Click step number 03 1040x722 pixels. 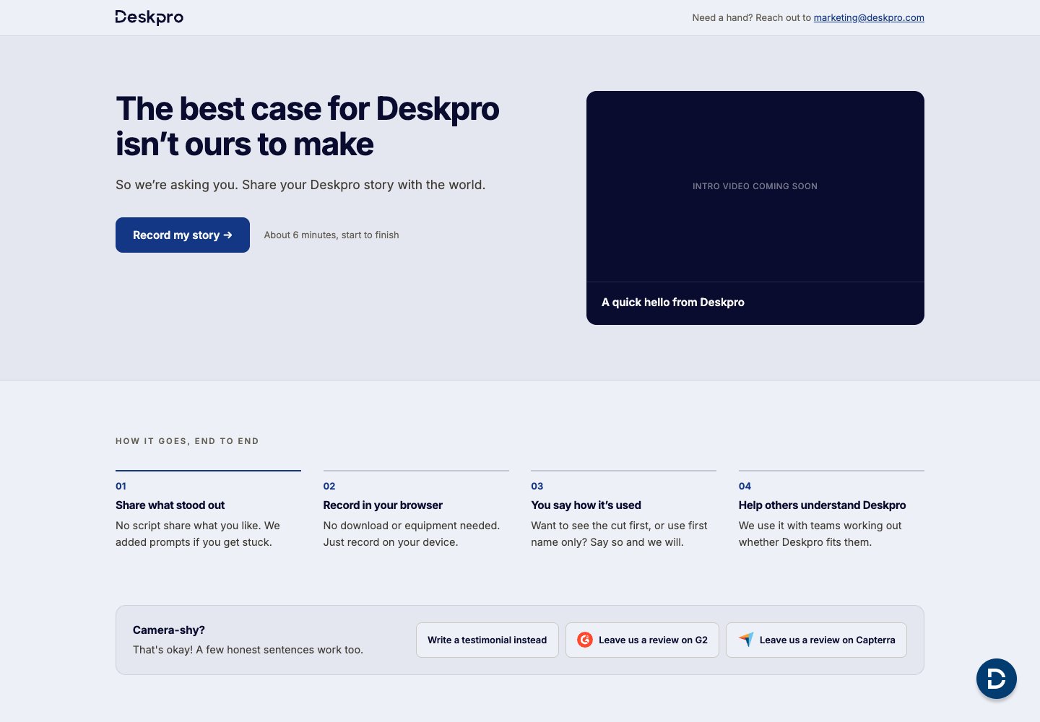point(537,486)
